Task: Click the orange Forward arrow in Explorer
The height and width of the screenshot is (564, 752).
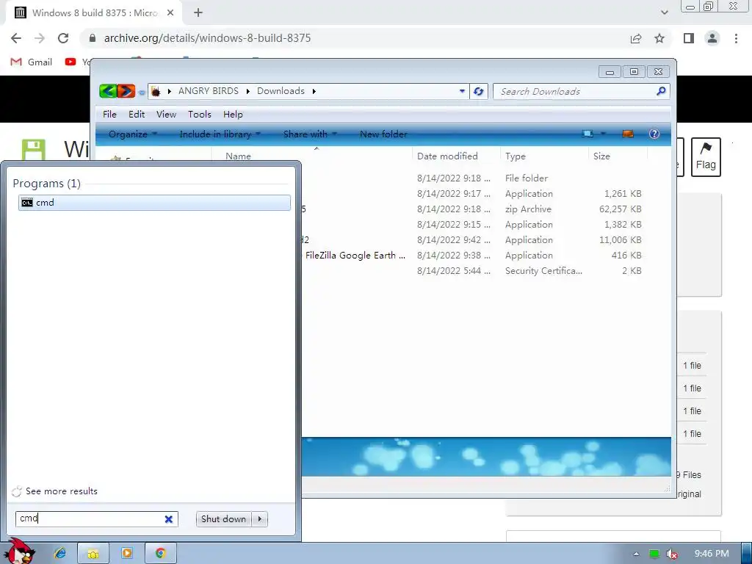Action: (126, 90)
